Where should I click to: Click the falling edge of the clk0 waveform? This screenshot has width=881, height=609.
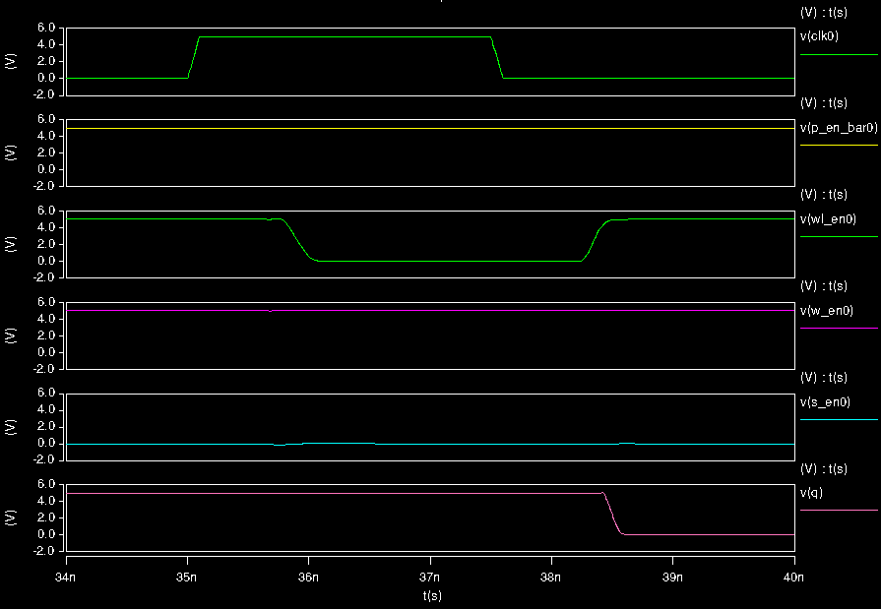click(498, 57)
